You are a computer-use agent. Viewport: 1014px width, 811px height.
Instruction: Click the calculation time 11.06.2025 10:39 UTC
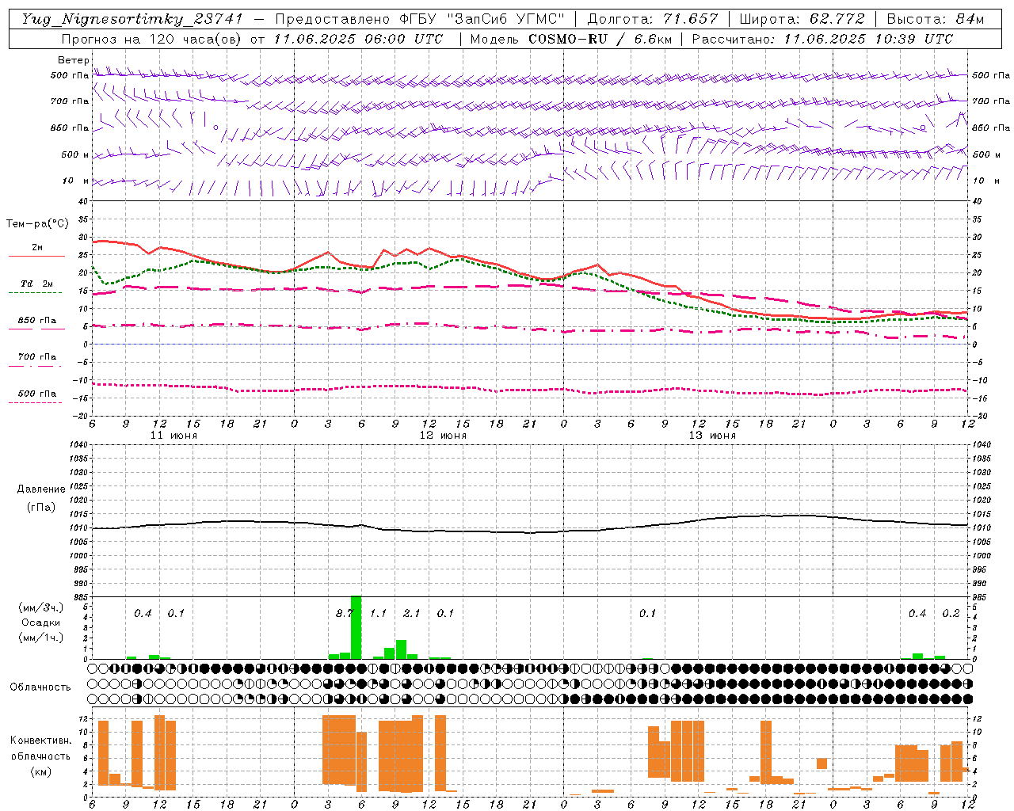[869, 39]
